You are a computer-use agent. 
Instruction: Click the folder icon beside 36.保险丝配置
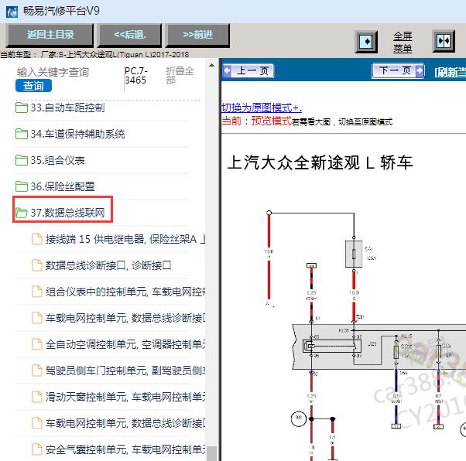22,186
